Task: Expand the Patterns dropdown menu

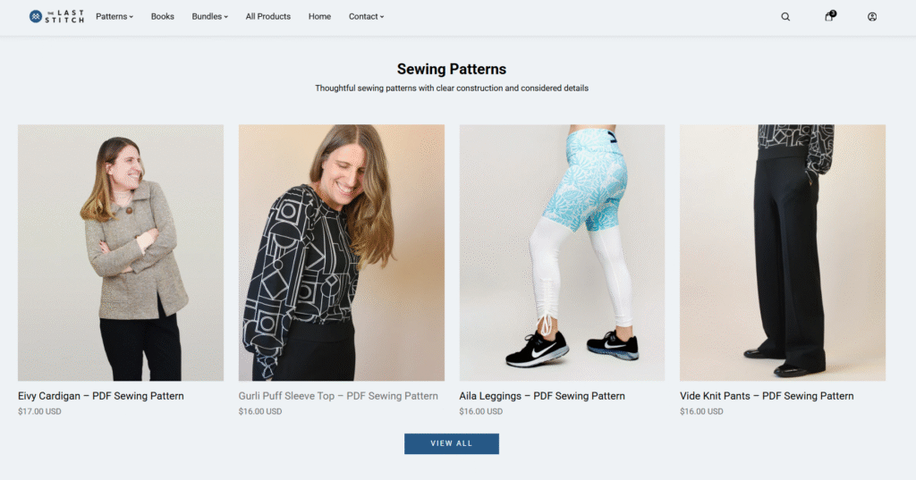Action: (x=114, y=16)
